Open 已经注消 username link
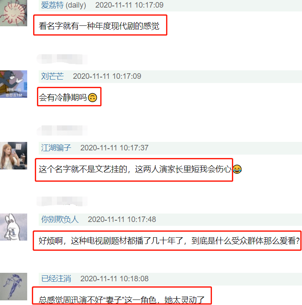This screenshot has height=305, width=302. click(56, 279)
